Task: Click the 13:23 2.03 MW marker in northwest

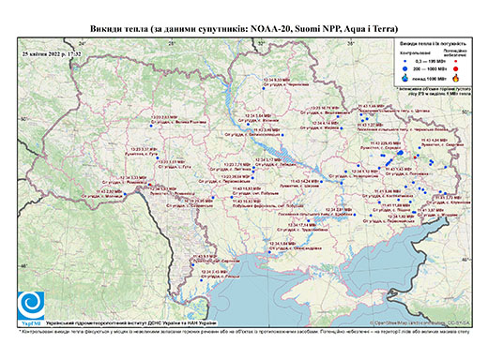Action: [x=151, y=126]
